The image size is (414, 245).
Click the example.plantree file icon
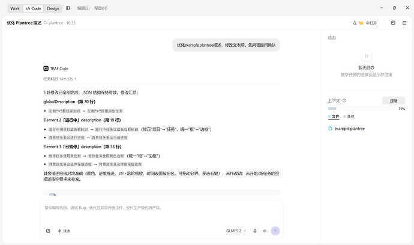tap(330, 129)
